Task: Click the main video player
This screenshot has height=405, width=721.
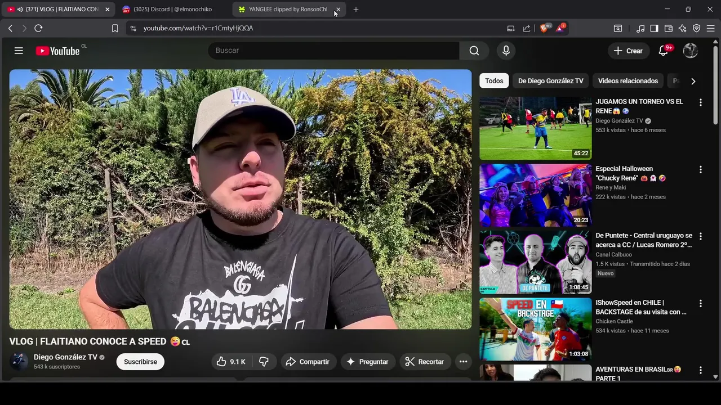Action: coord(241,199)
